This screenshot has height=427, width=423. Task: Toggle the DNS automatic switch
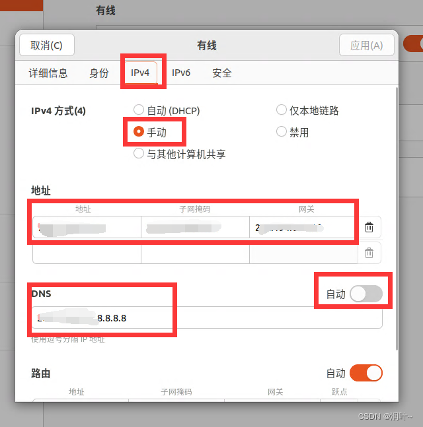coord(365,294)
